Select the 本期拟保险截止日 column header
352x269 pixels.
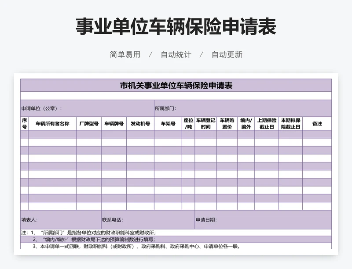(291, 124)
